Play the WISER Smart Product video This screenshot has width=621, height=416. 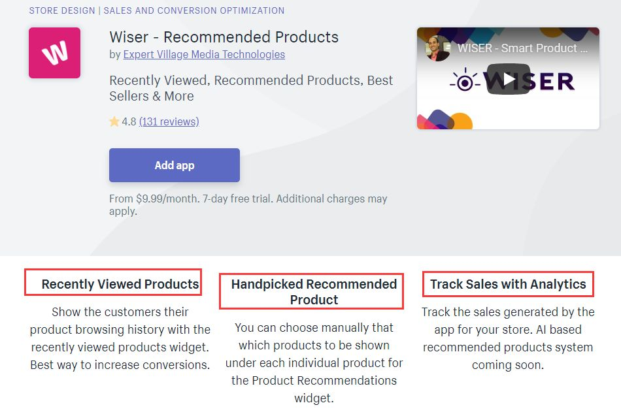[508, 79]
